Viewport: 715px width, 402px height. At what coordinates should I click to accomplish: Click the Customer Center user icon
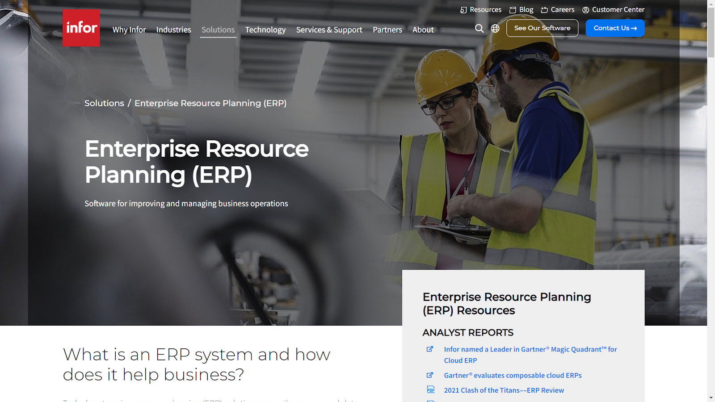click(586, 10)
